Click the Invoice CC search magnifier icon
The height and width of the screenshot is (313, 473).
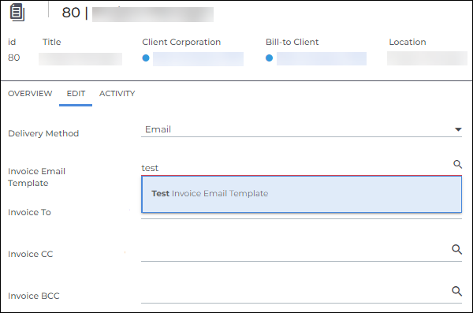coord(456,249)
